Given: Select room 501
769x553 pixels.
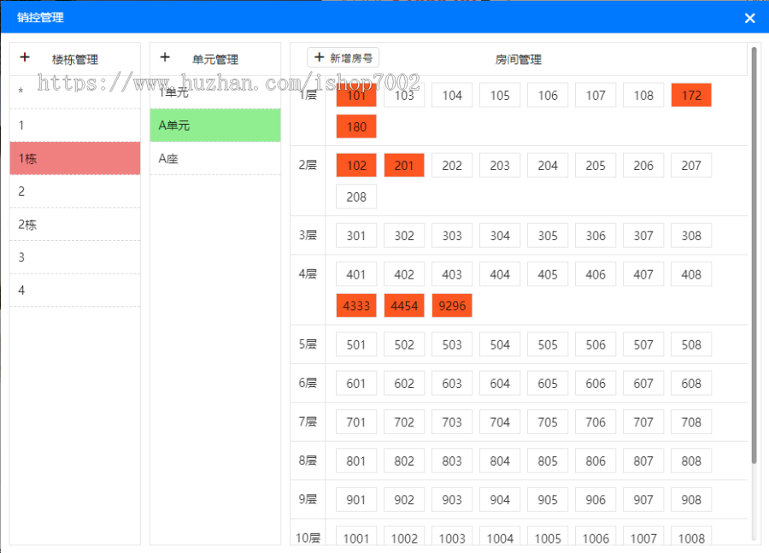Looking at the screenshot, I should pyautogui.click(x=356, y=344).
